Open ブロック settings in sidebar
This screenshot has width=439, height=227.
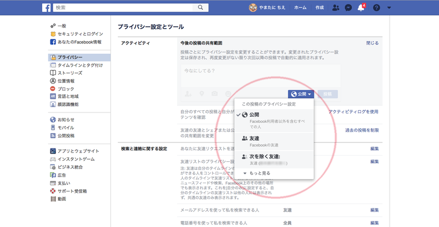65,88
